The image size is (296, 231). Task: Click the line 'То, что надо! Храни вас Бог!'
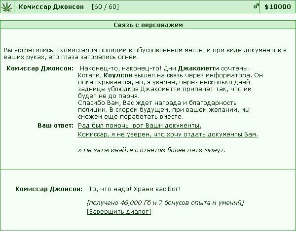coord(134,189)
